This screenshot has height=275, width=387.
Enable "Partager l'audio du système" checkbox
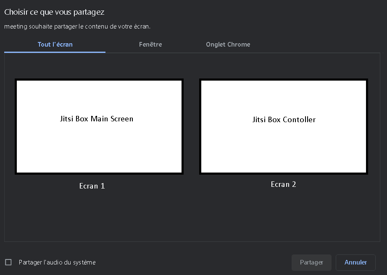tap(8, 262)
